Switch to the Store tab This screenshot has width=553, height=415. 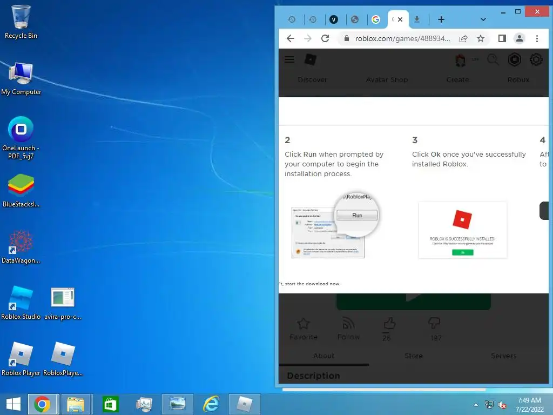tap(413, 356)
